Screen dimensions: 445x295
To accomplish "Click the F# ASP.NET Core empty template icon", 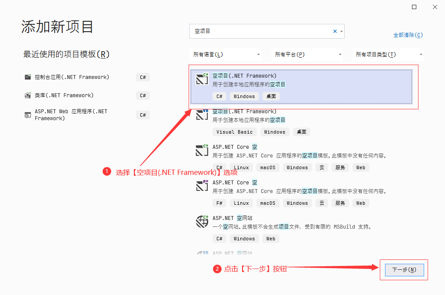I will [202, 186].
